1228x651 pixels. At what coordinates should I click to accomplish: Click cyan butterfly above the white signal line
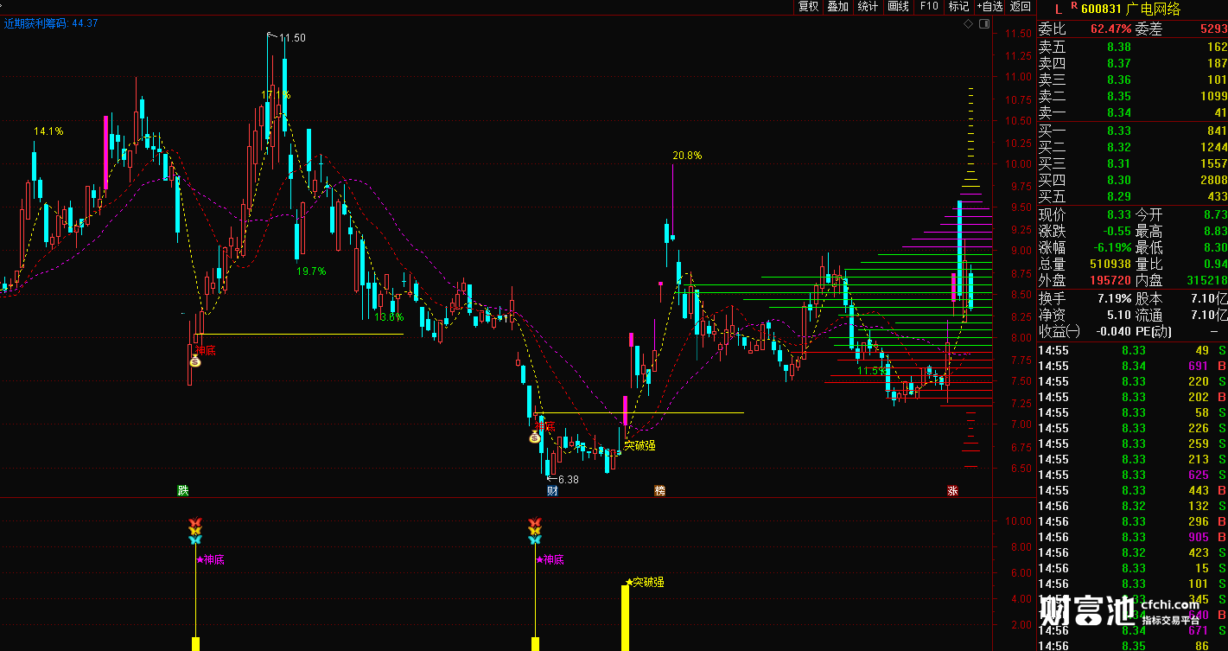pyautogui.click(x=535, y=539)
